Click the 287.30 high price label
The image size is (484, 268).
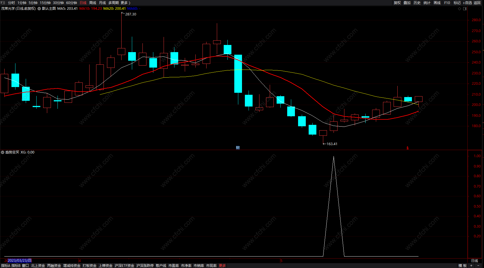coord(131,14)
